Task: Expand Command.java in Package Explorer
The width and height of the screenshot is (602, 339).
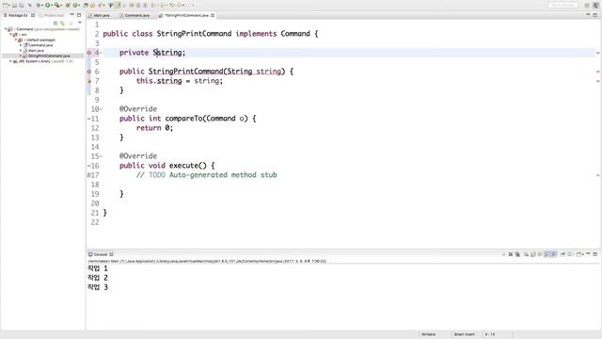Action: pyautogui.click(x=21, y=45)
